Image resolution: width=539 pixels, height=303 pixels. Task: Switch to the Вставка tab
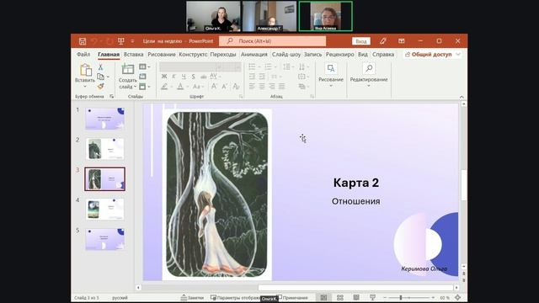133,54
